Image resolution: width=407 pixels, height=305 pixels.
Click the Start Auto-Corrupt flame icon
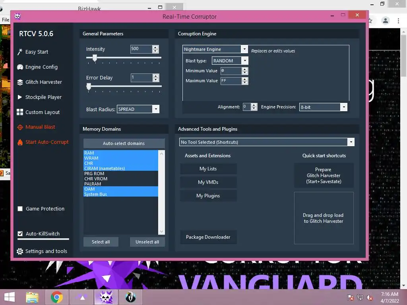pyautogui.click(x=20, y=142)
